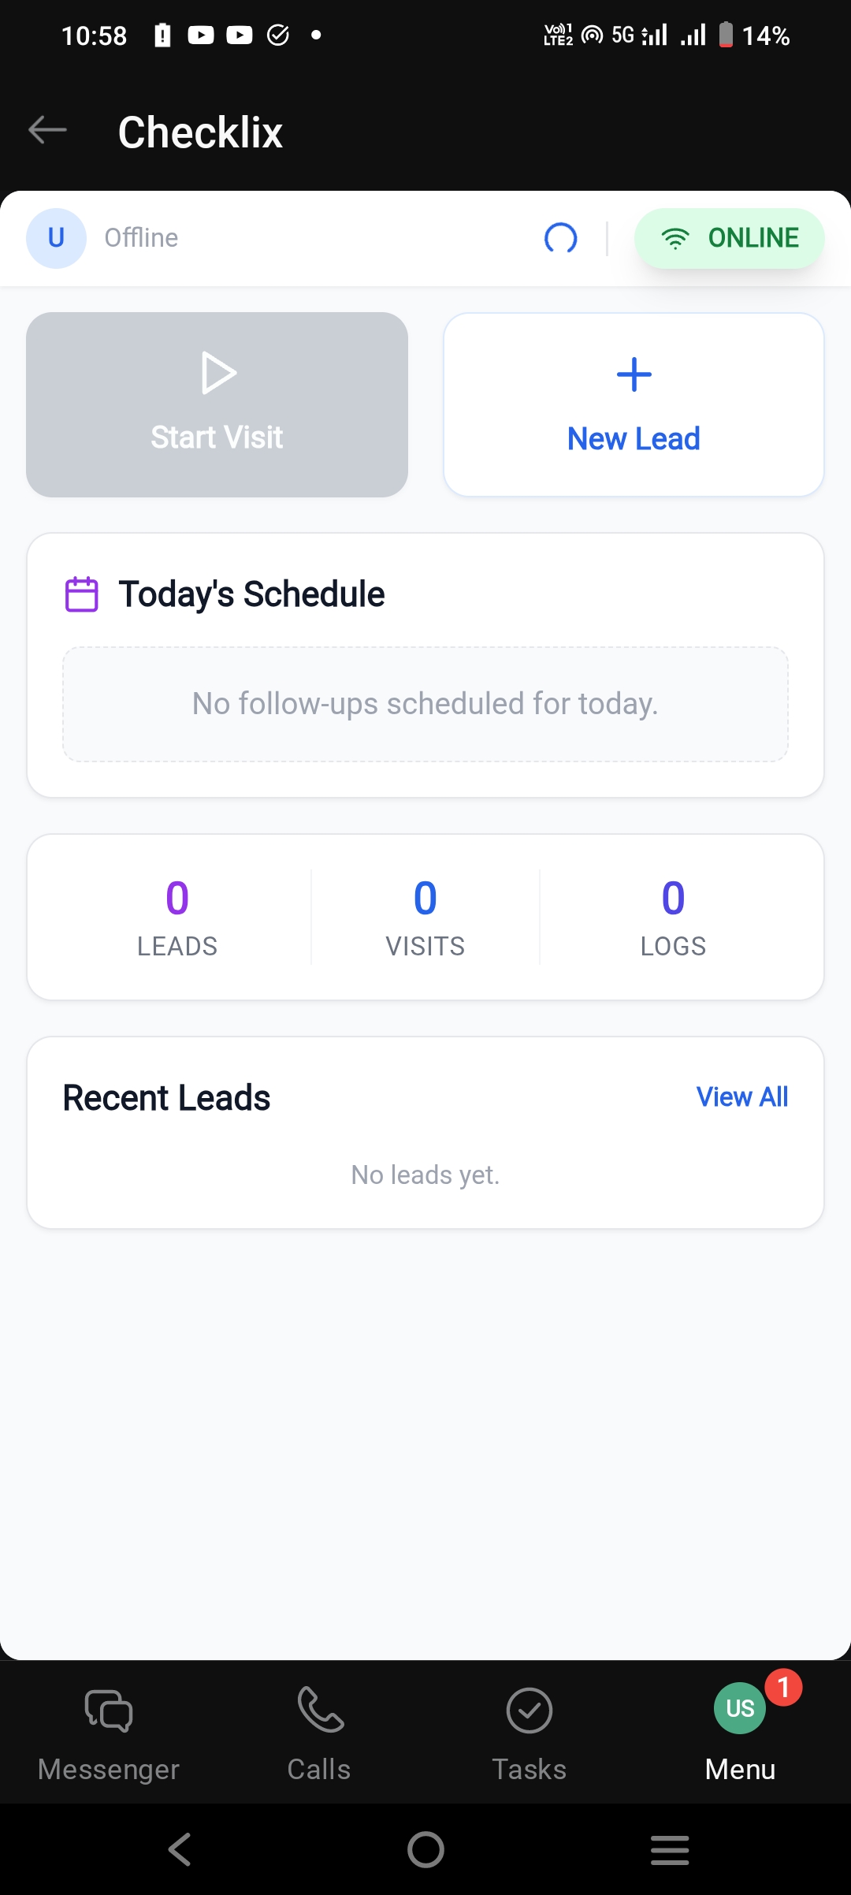Open the LEADS counter
Image resolution: width=851 pixels, height=1895 pixels.
(177, 917)
